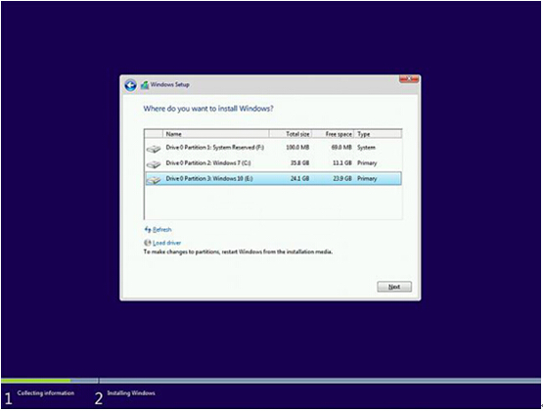Sort by the Total size column header
This screenshot has height=411, width=543.
tap(291, 134)
